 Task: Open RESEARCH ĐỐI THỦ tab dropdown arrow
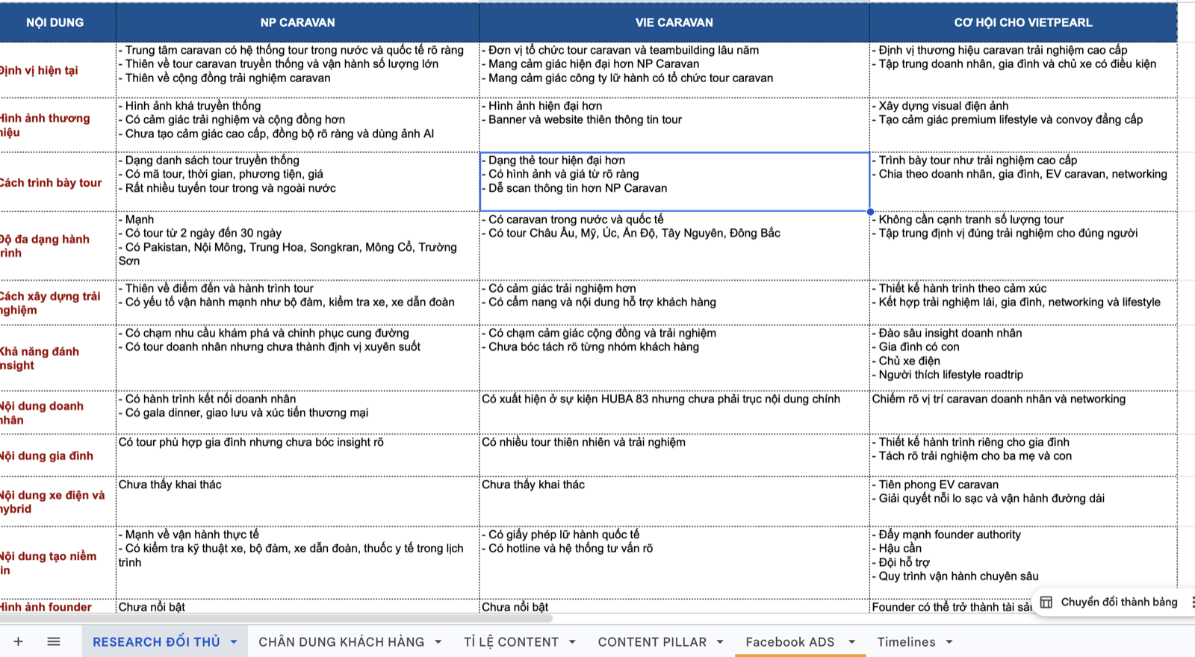[234, 641]
